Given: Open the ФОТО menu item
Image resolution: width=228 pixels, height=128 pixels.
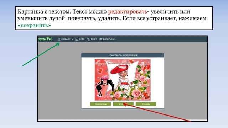Looking at the screenshot, I should 82,39.
